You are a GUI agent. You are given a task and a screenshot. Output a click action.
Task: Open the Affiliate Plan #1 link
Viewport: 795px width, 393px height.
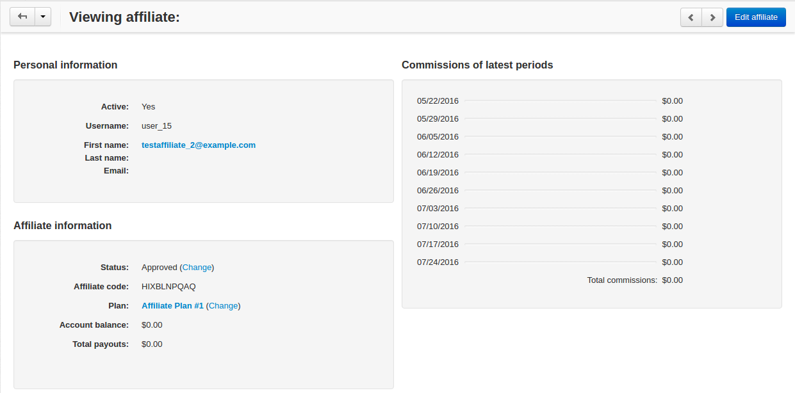click(172, 306)
